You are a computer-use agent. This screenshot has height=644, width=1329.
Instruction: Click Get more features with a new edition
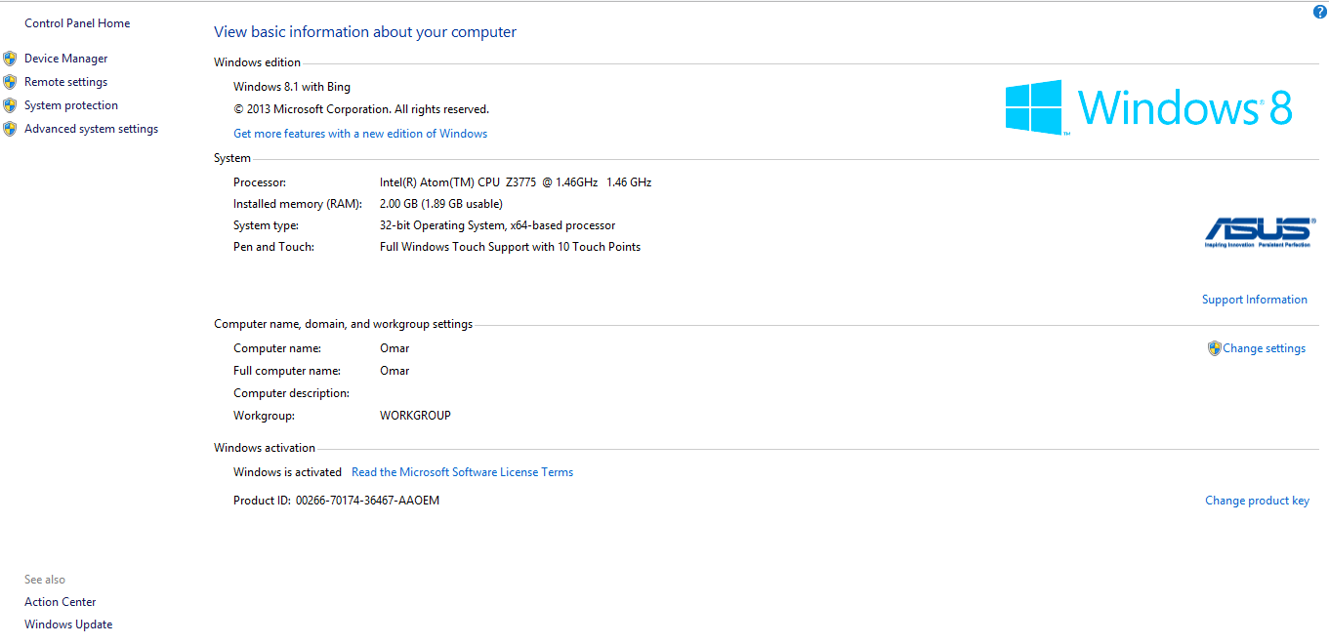point(360,134)
